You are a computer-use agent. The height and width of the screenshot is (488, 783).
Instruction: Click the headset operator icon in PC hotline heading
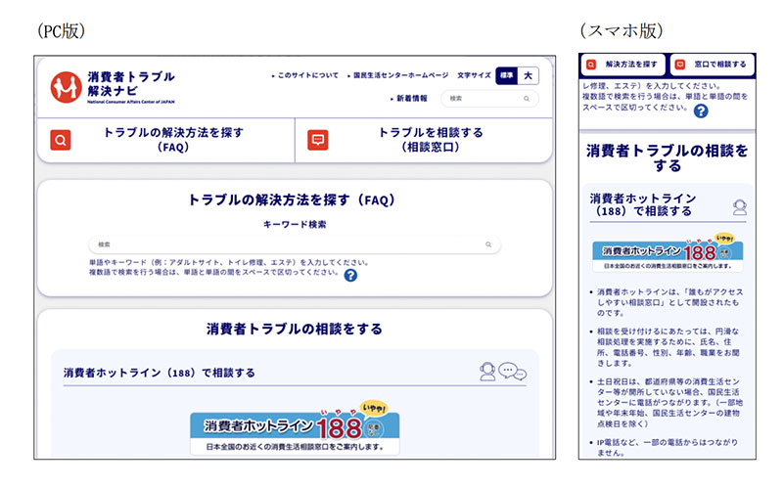click(x=487, y=372)
